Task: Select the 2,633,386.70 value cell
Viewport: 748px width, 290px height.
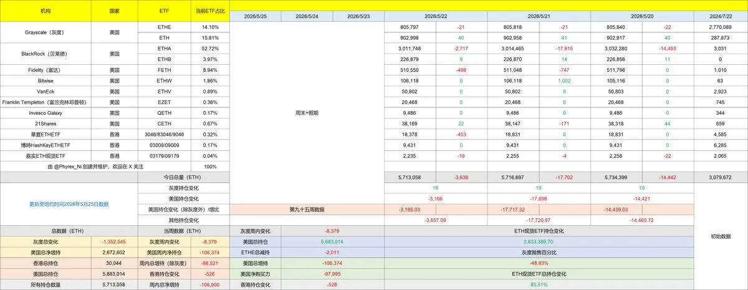Action: coord(539,241)
